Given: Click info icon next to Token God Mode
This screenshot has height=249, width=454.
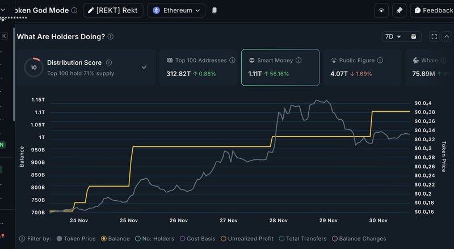Looking at the screenshot, I should tap(74, 10).
